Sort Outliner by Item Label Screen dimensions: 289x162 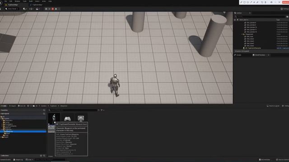tap(244, 20)
